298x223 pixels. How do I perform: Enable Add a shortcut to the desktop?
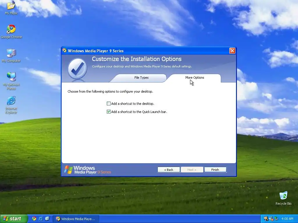click(109, 104)
